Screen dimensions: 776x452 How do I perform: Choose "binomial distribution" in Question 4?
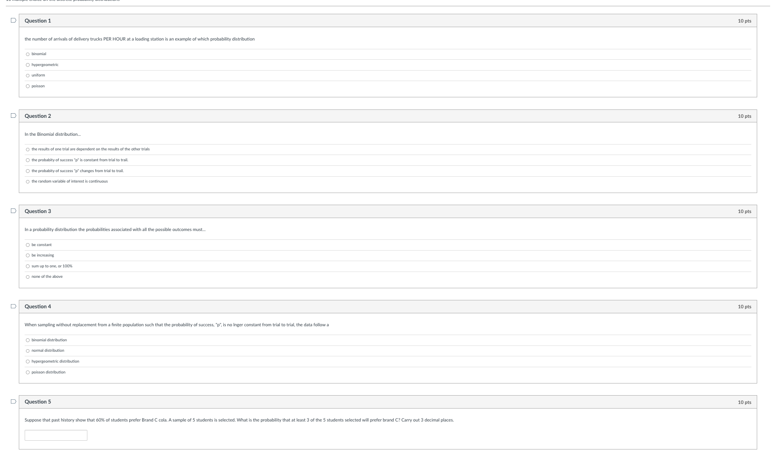28,340
